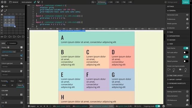This screenshot has height=108, width=192.
Task: Return from the GRID panel using back arrow
Action: click(2, 6)
